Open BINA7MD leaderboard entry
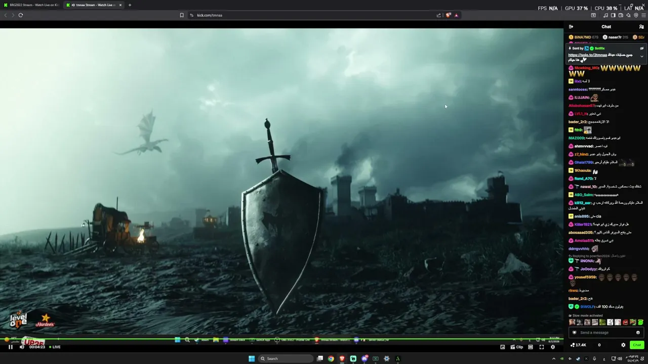 (x=583, y=37)
